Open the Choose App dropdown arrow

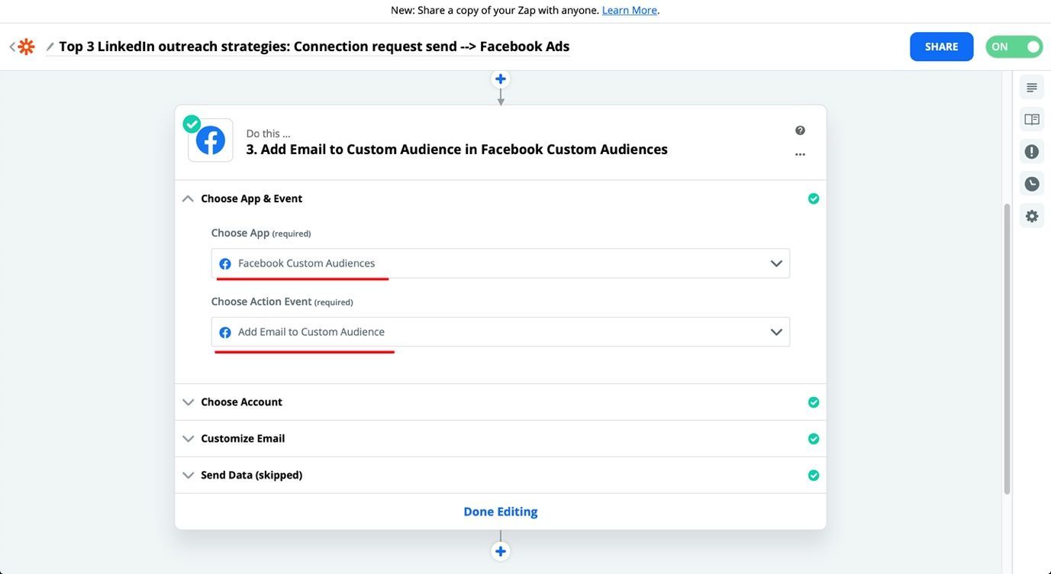776,263
